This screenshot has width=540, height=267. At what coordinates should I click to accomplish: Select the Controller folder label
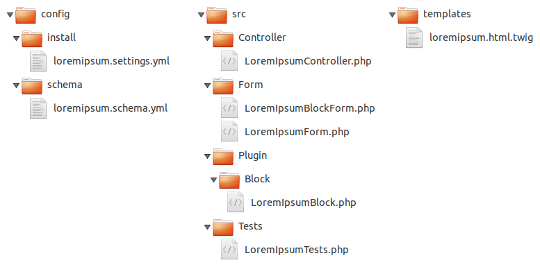point(262,37)
